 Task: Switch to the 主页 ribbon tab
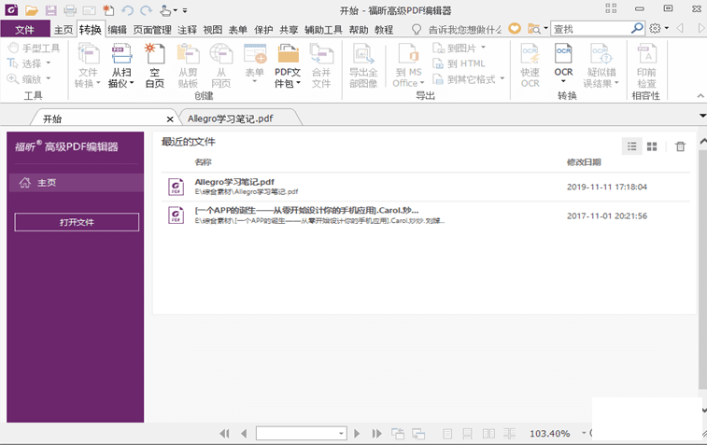[64, 29]
